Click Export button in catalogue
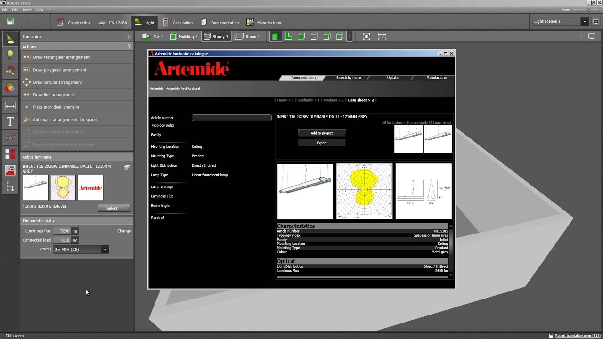The image size is (603, 339). [322, 143]
